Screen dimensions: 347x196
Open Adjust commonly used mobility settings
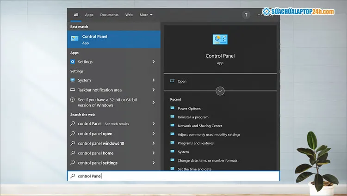(x=209, y=135)
